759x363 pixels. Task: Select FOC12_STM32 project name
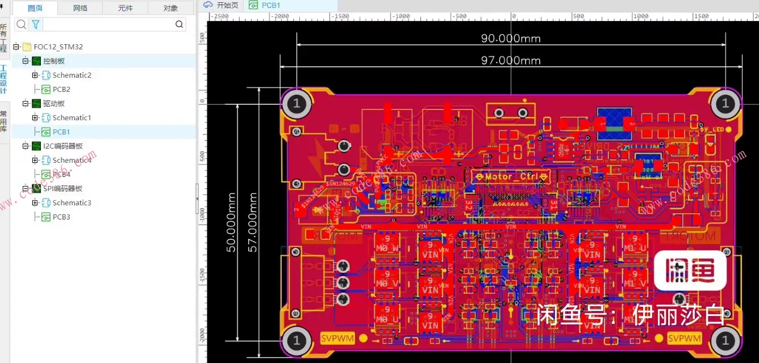tap(59, 47)
